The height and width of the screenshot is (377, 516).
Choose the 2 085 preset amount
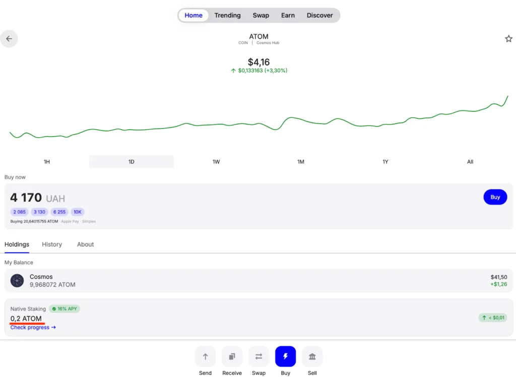(19, 212)
